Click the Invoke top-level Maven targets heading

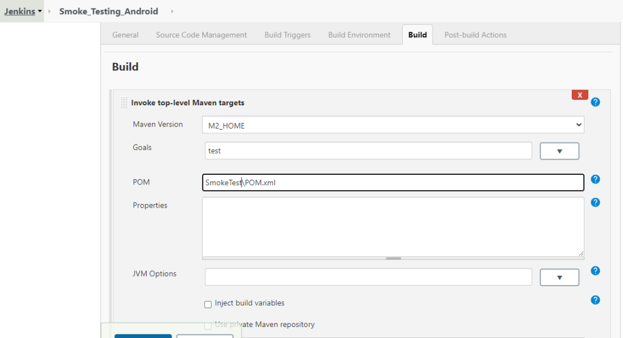pyautogui.click(x=187, y=102)
